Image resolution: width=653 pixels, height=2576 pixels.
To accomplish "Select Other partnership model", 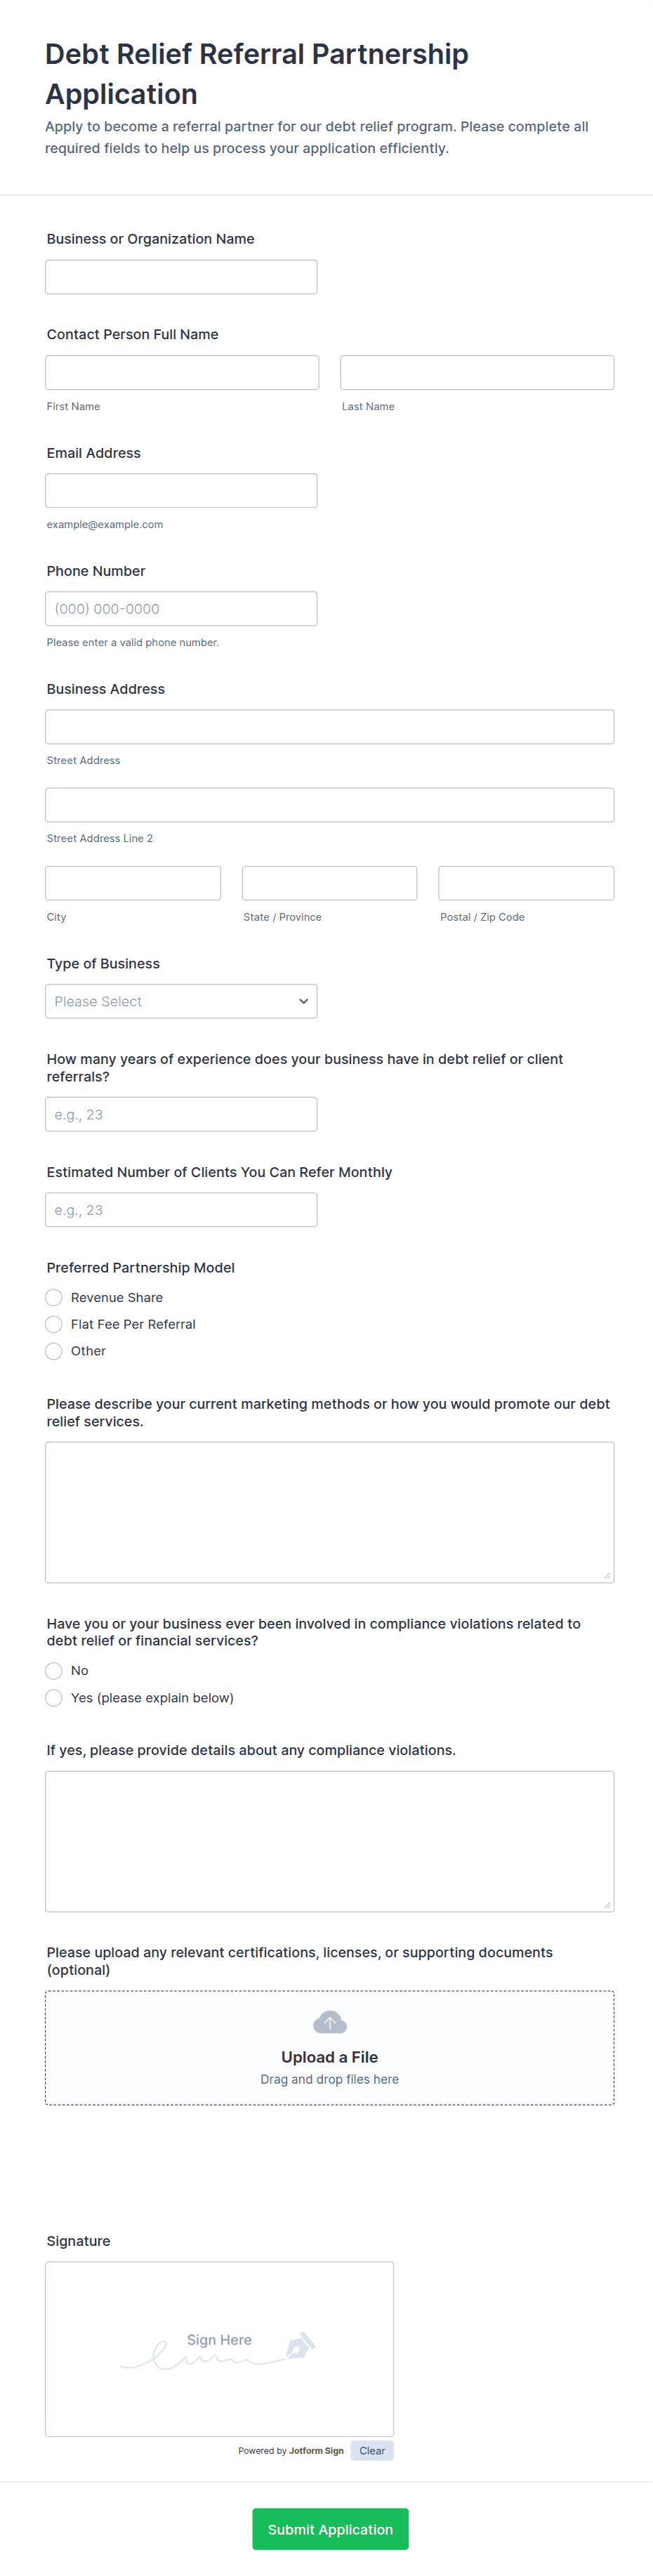I will 54,1351.
